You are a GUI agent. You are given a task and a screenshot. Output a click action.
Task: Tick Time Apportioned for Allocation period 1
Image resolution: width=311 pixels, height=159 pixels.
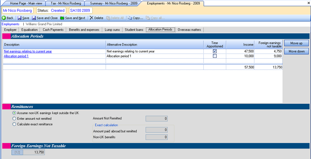(x=215, y=56)
